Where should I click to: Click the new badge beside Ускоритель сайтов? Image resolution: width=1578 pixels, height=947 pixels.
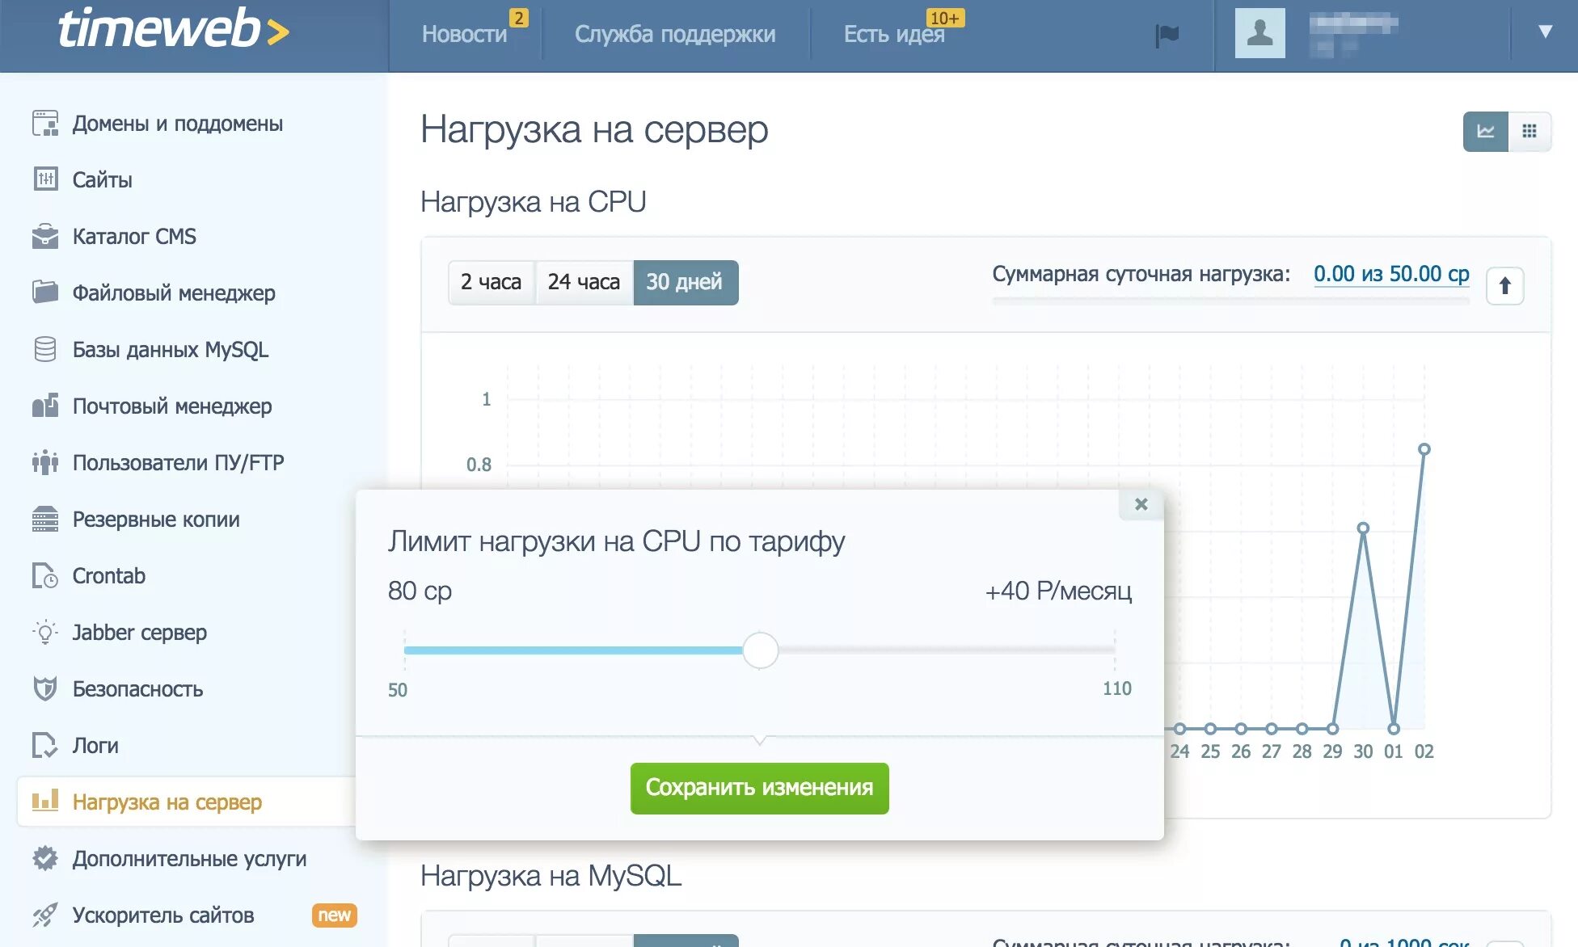(334, 915)
